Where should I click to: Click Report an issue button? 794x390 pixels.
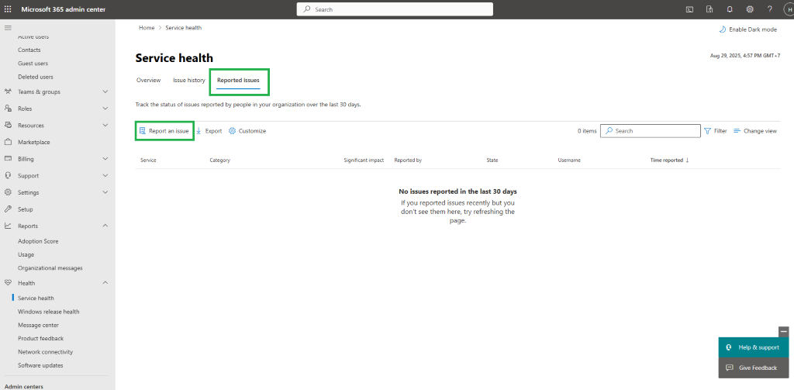(164, 131)
